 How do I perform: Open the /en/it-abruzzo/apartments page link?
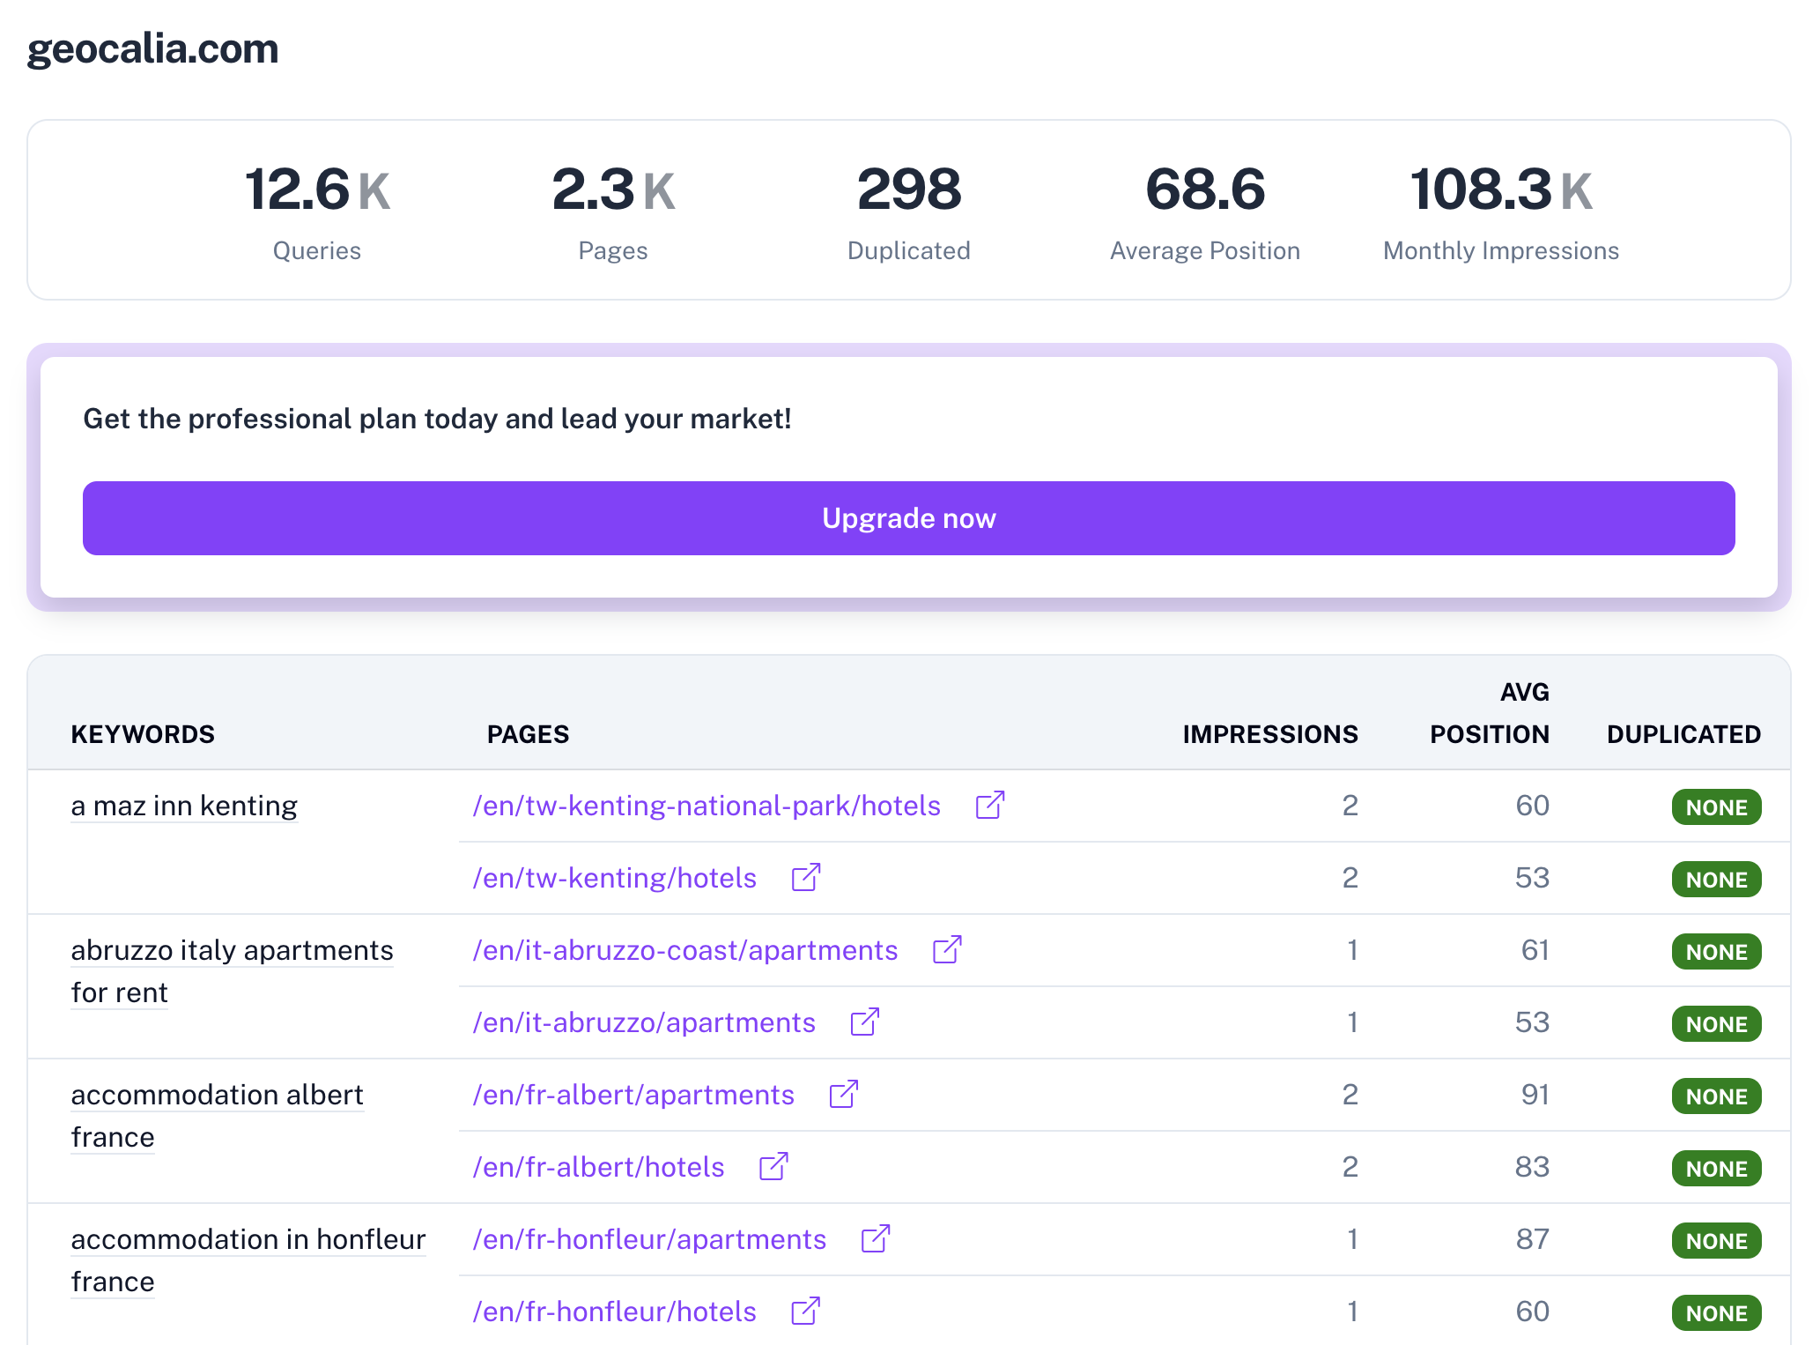[x=644, y=1022]
